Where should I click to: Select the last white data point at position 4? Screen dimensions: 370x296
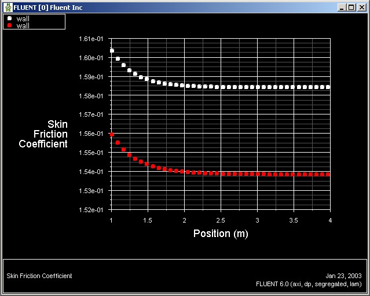tap(328, 87)
